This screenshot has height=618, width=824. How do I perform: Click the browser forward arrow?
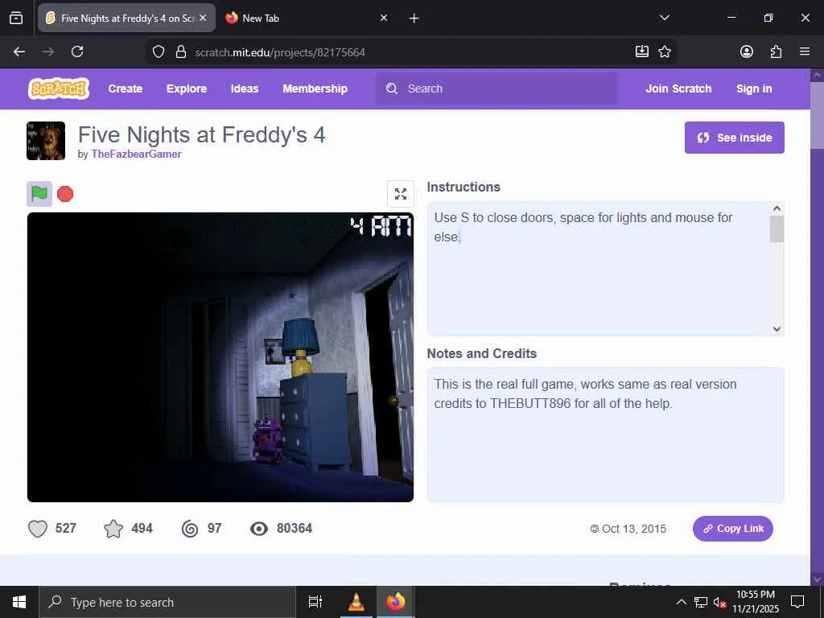[x=48, y=51]
